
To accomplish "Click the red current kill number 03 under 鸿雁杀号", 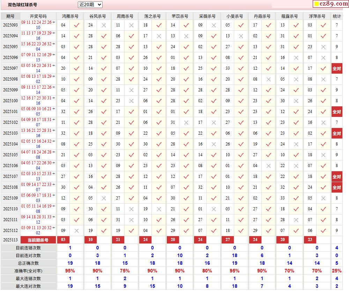I will 63,240.
